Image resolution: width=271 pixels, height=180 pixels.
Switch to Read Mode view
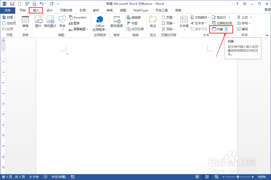(197, 177)
